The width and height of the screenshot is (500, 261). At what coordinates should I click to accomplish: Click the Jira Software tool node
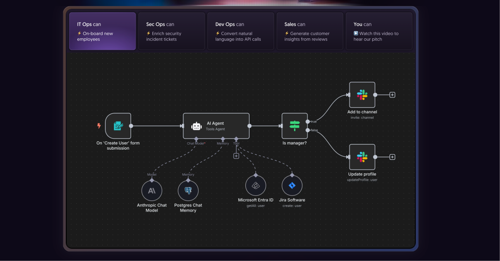click(292, 186)
